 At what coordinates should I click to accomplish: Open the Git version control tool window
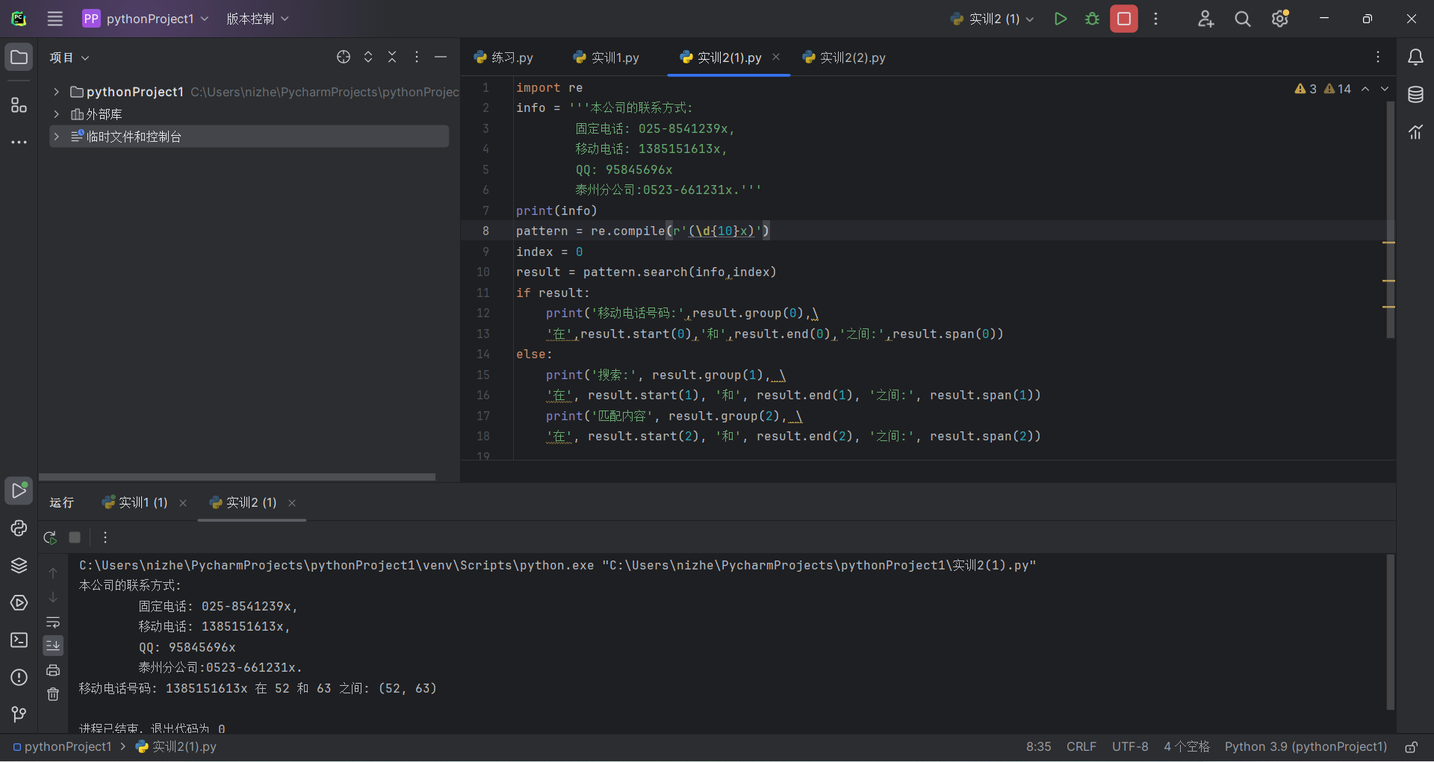[x=19, y=714]
